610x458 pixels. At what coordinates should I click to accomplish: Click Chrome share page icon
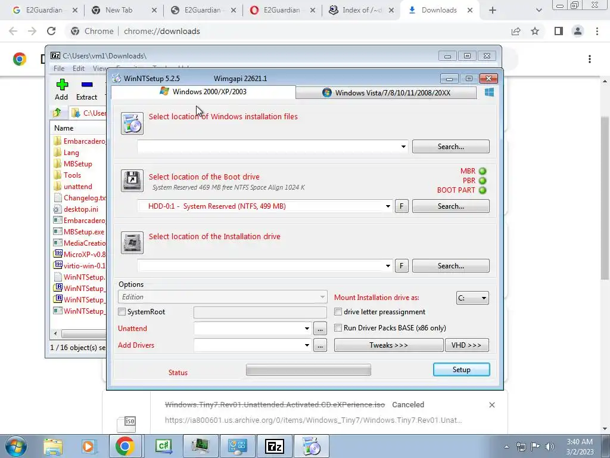coord(516,31)
